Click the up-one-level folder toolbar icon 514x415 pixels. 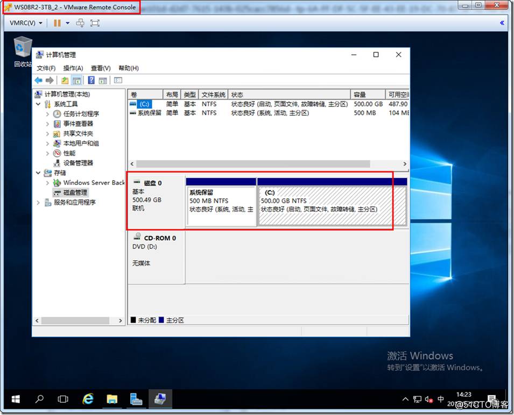65,80
